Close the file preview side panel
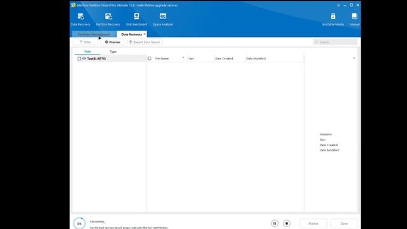 354,58
